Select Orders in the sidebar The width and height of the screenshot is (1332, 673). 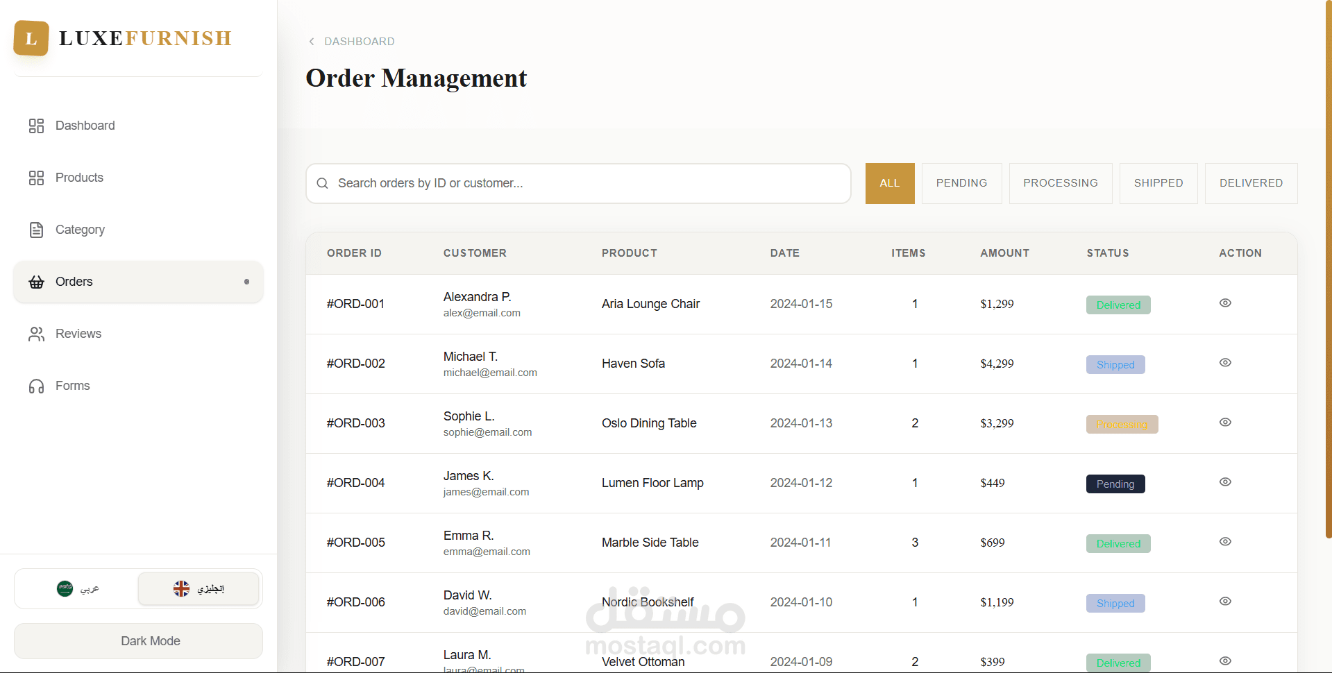tap(138, 282)
